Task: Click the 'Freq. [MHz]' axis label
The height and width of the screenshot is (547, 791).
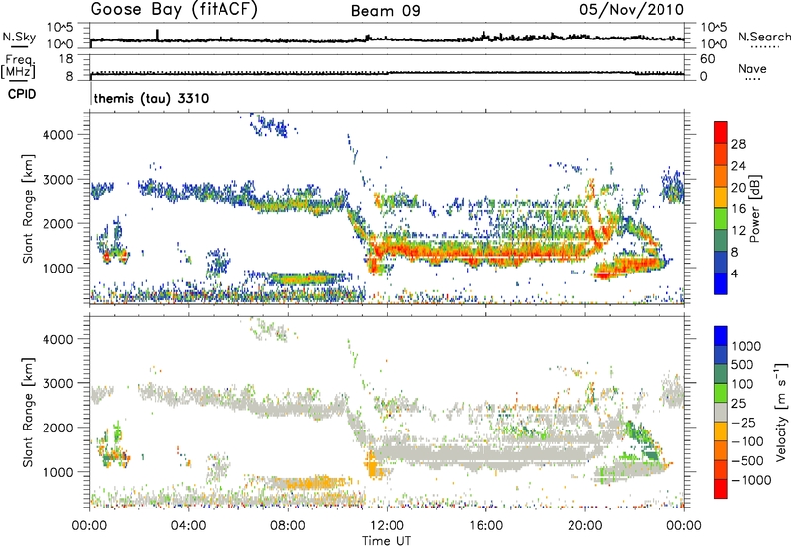Action: 18,67
